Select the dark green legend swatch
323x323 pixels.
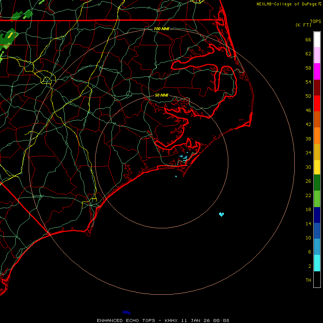[x=317, y=182]
